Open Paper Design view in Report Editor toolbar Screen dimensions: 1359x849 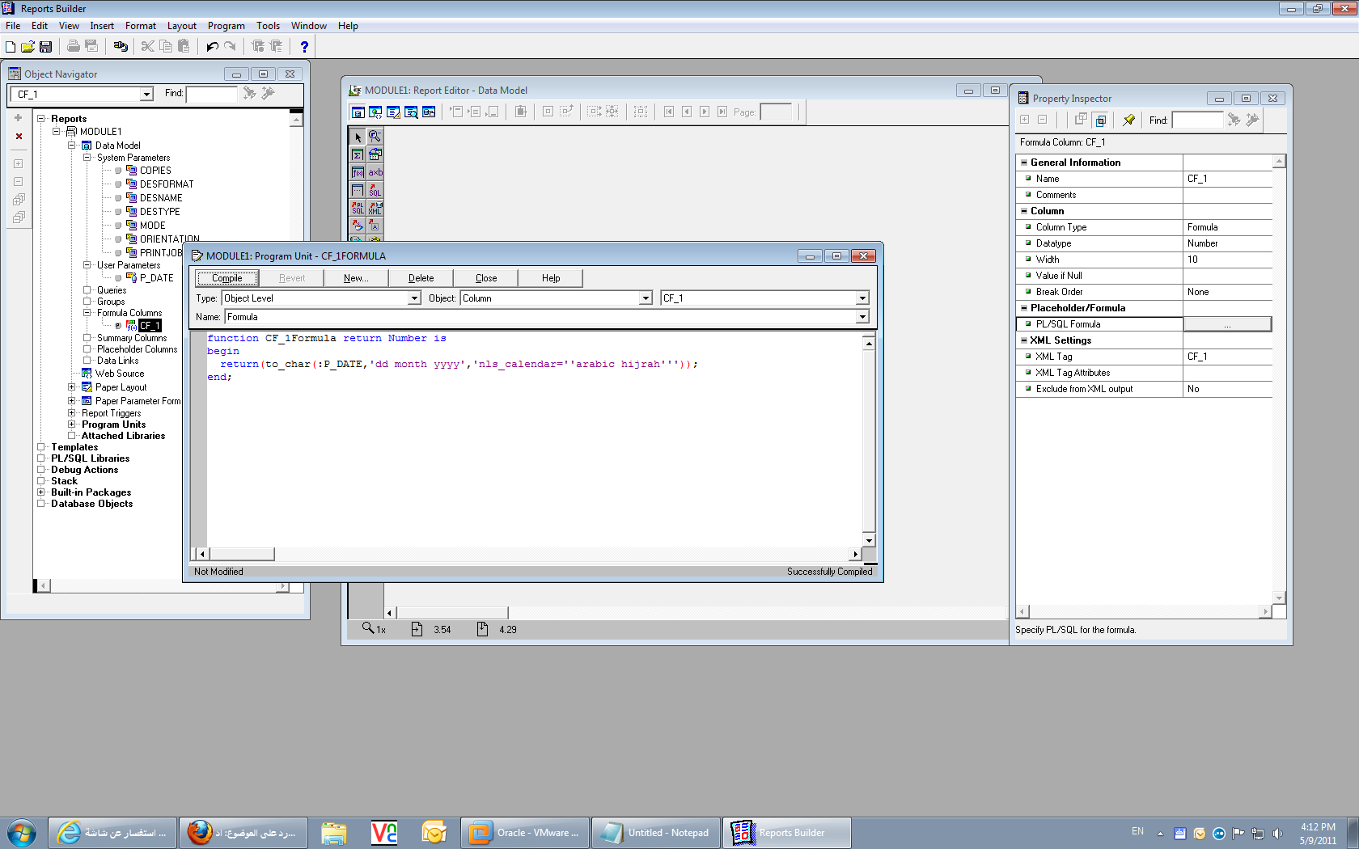point(411,112)
